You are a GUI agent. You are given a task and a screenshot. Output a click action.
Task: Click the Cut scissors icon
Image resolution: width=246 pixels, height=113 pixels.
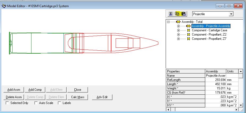coord(171,14)
